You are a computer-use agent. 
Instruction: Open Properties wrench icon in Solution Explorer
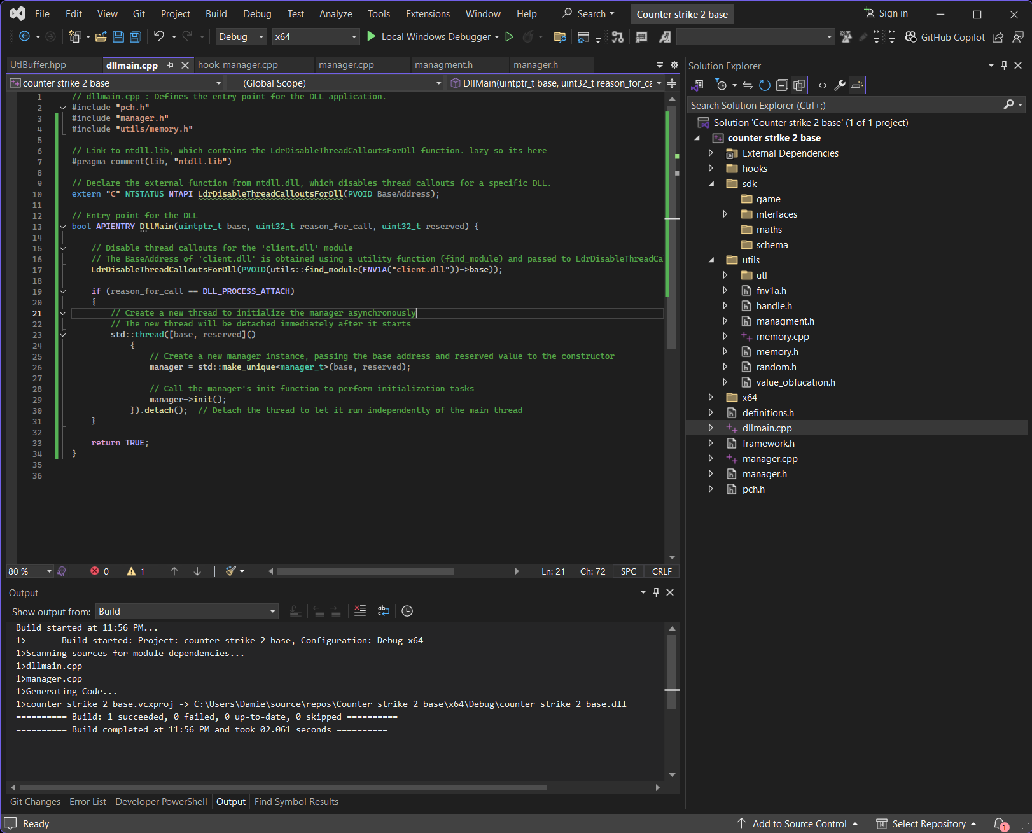coord(840,85)
